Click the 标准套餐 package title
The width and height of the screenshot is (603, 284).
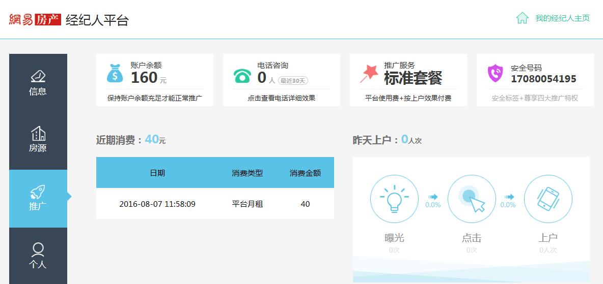413,78
